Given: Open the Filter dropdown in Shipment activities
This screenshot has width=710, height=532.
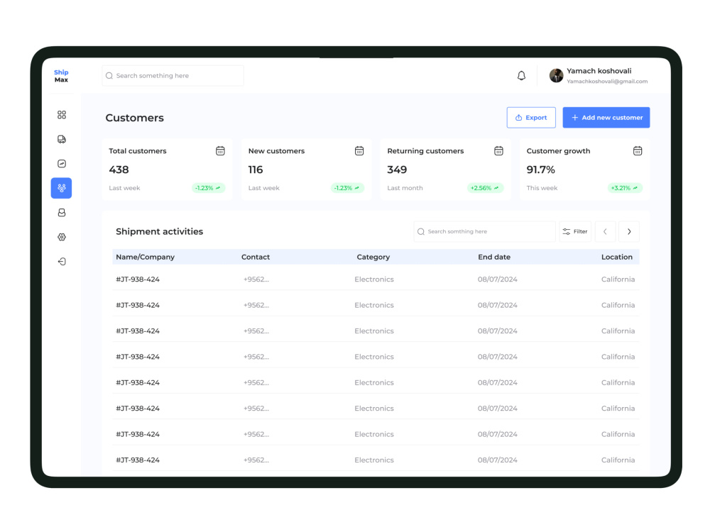Looking at the screenshot, I should tap(575, 231).
